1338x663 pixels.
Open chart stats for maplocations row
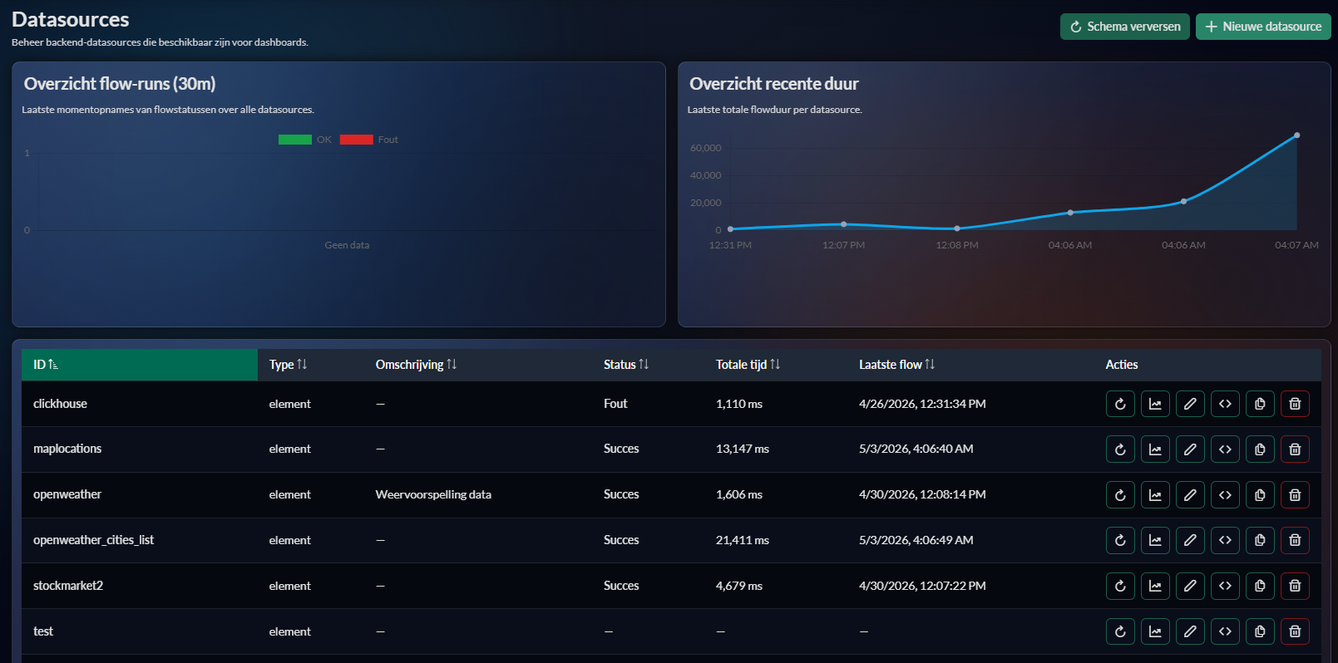[1155, 449]
